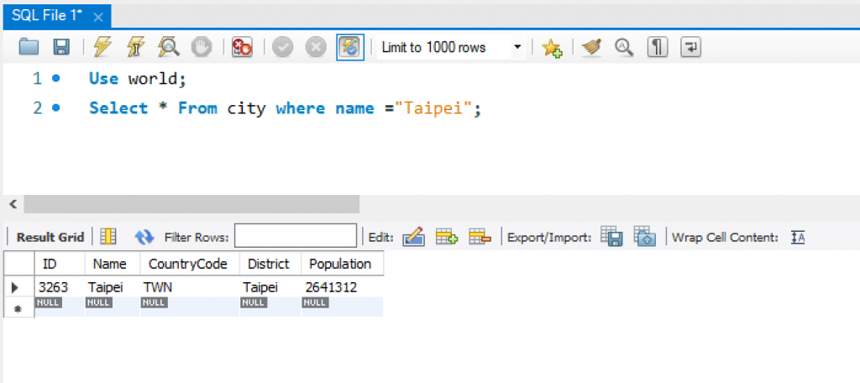Sort by District column header
This screenshot has height=383, width=860.
coord(270,264)
